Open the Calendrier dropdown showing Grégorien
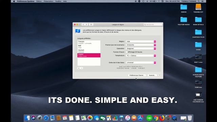 [x=141, y=48]
